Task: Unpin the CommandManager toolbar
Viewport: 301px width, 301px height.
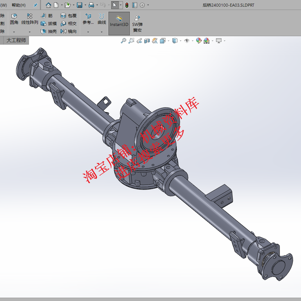Action: (35, 5)
